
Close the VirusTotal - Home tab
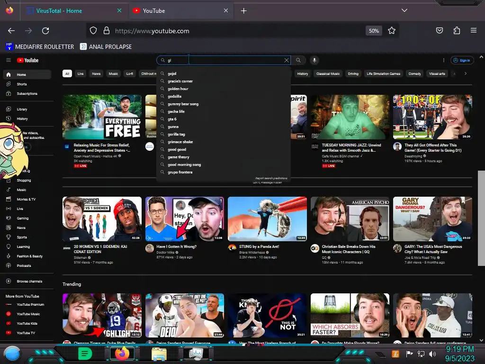pos(119,10)
